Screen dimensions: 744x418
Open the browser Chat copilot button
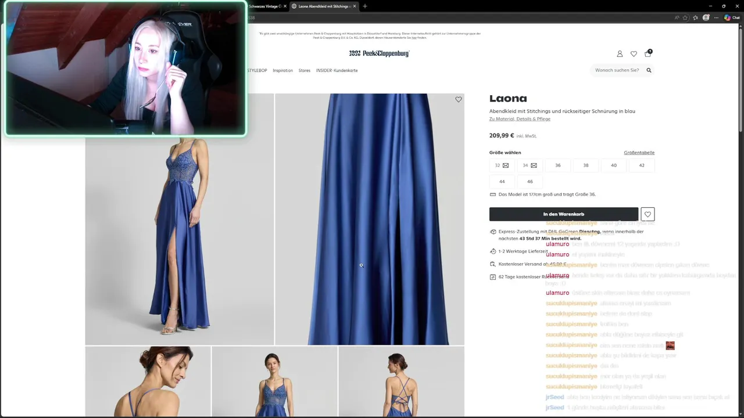click(731, 17)
